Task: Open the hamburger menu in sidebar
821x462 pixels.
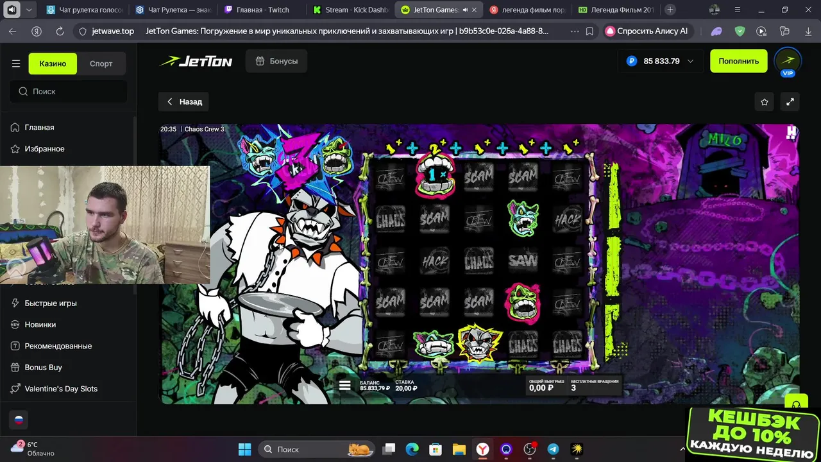Action: pos(16,64)
